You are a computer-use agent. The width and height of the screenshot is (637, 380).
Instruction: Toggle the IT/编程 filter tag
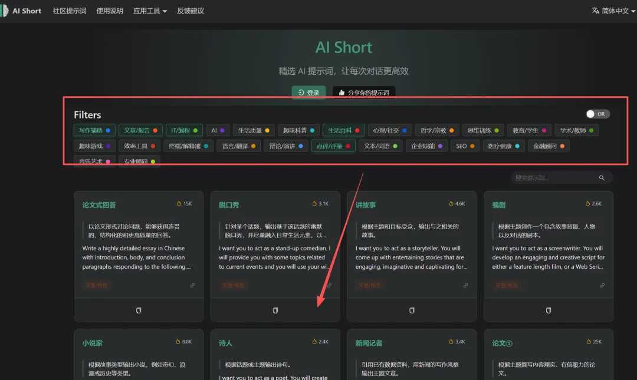coord(184,130)
